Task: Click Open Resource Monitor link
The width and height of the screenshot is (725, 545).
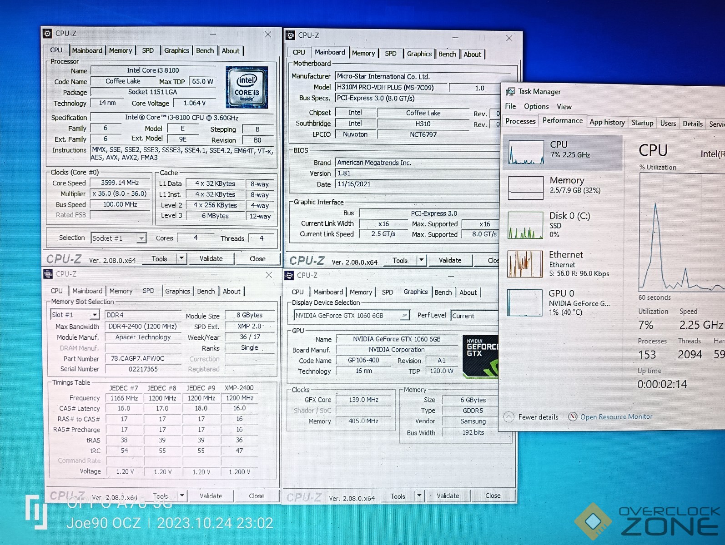Action: pos(616,416)
